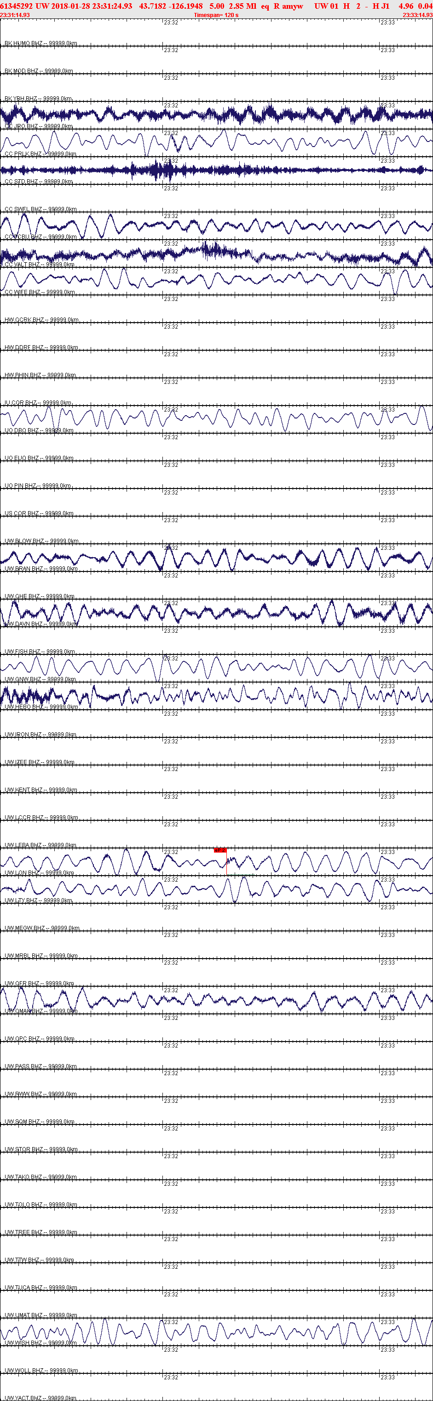
Task: Select the UO PIN BHZ station label
Action: (x=37, y=486)
